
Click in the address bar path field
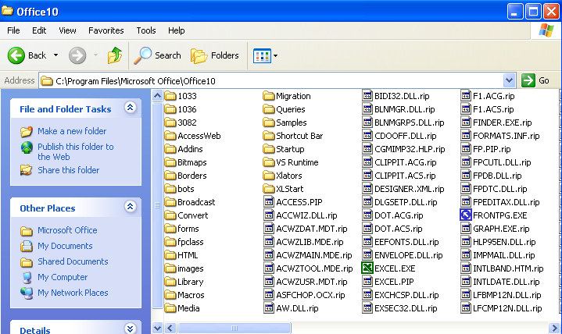click(x=271, y=81)
